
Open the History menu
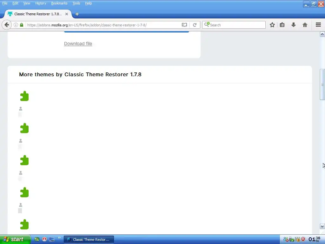click(41, 3)
